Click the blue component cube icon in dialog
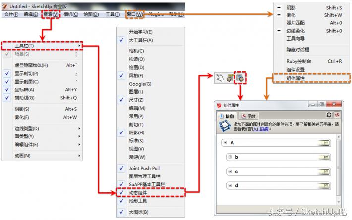 click(x=225, y=126)
